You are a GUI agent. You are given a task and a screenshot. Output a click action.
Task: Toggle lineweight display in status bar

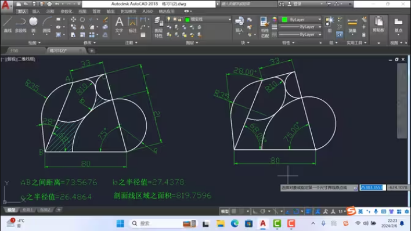(x=309, y=211)
